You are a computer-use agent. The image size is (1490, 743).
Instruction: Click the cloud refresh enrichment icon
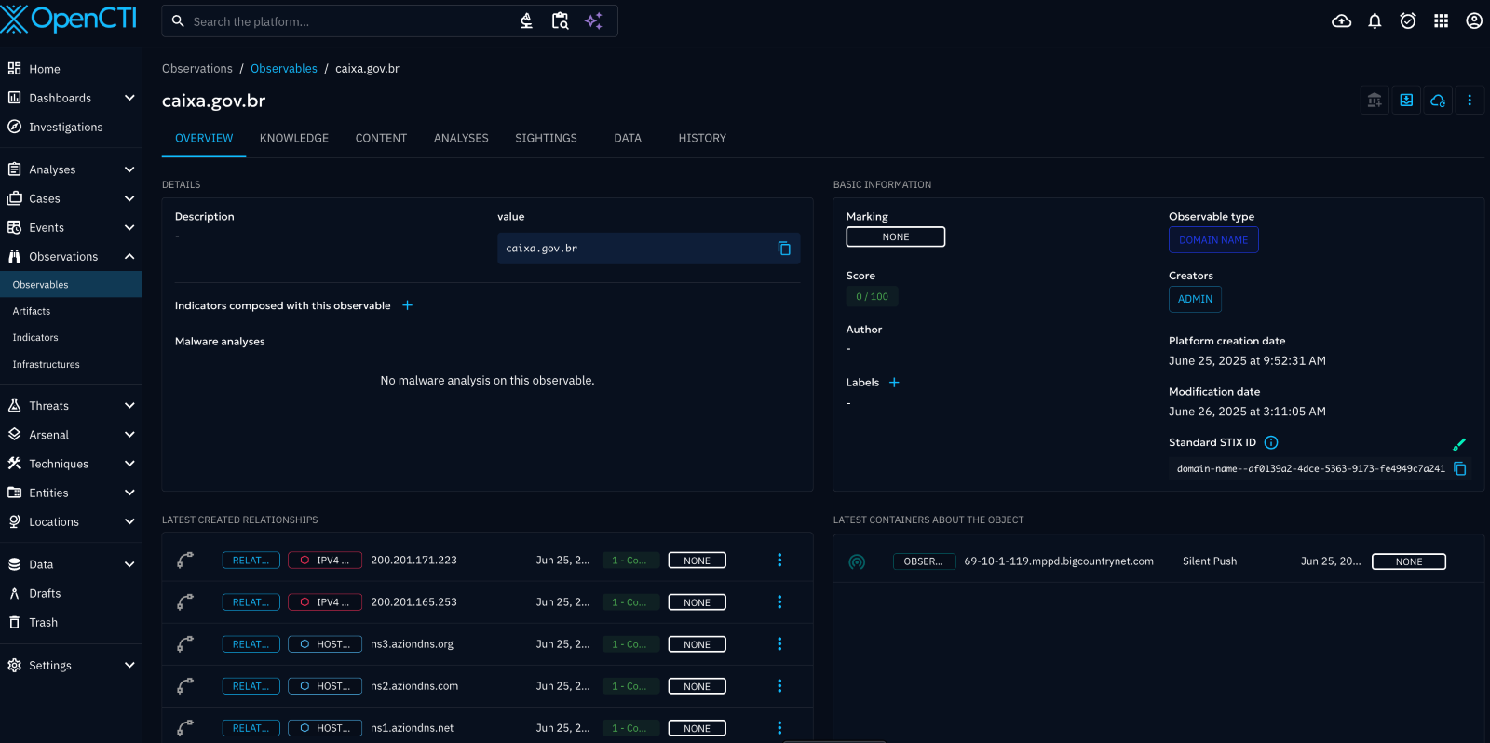pos(1438,101)
